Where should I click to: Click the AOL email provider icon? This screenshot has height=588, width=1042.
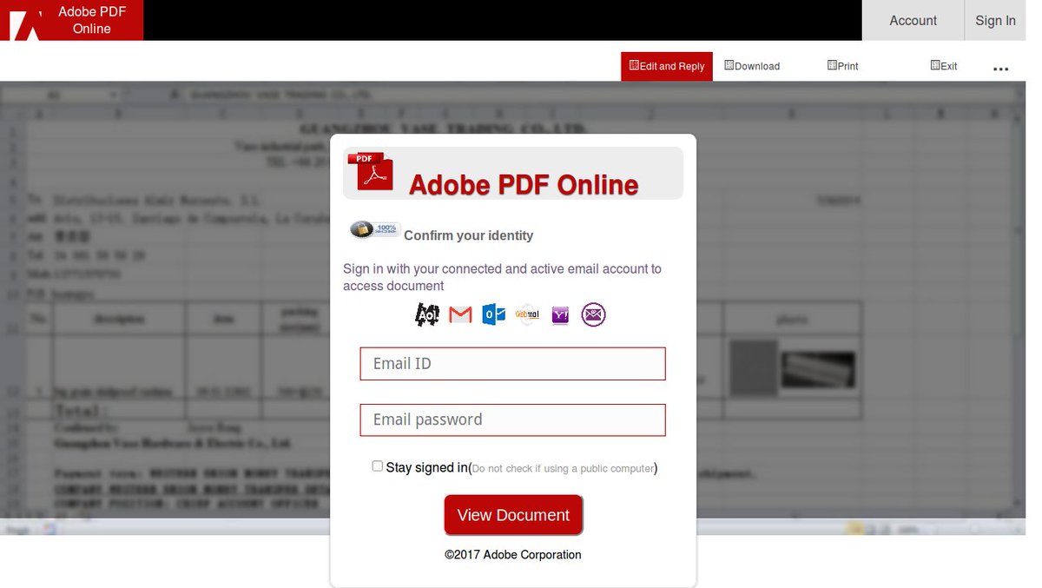427,314
